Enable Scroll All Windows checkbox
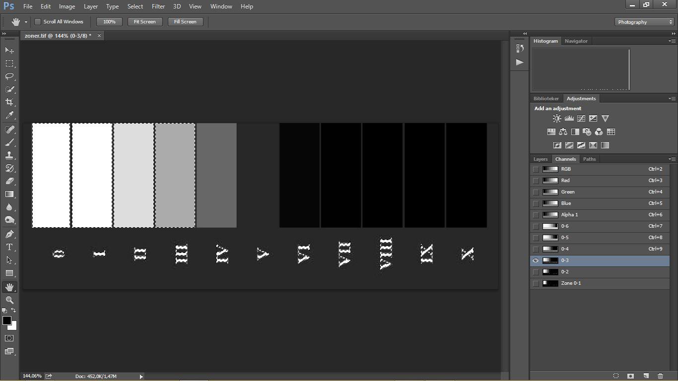Image resolution: width=678 pixels, height=381 pixels. tap(38, 22)
